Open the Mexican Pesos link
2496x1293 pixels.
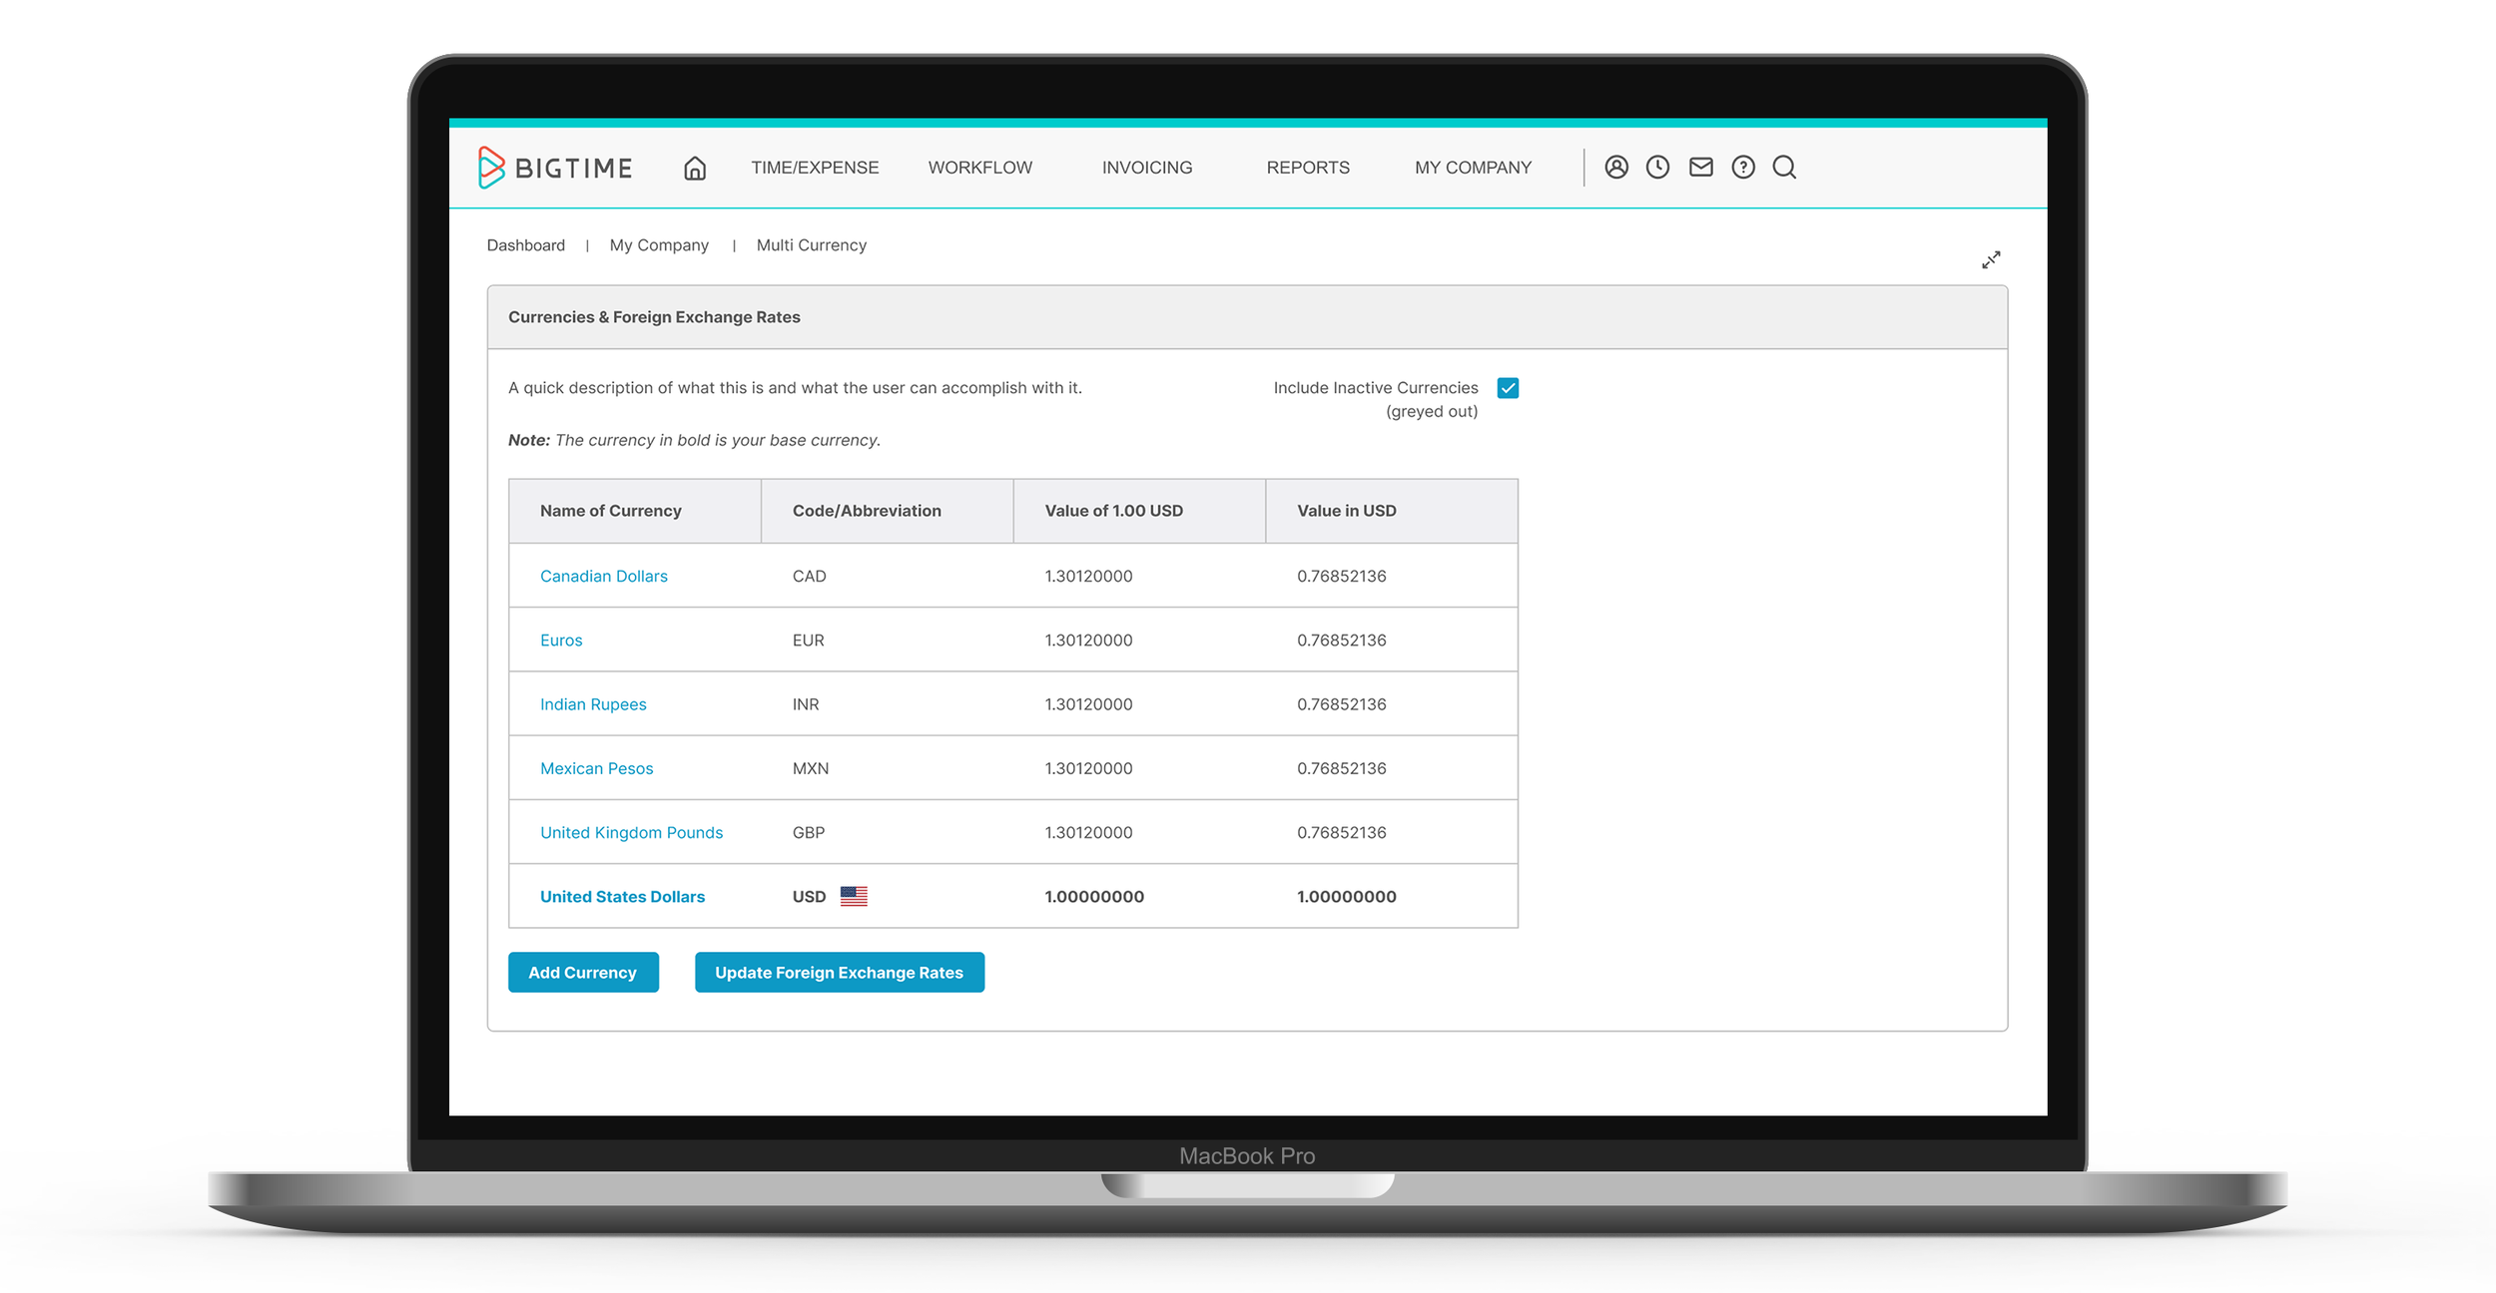(x=597, y=768)
